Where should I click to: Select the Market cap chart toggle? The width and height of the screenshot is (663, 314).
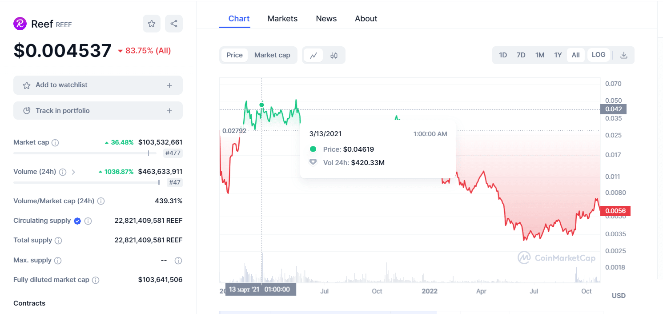point(272,55)
